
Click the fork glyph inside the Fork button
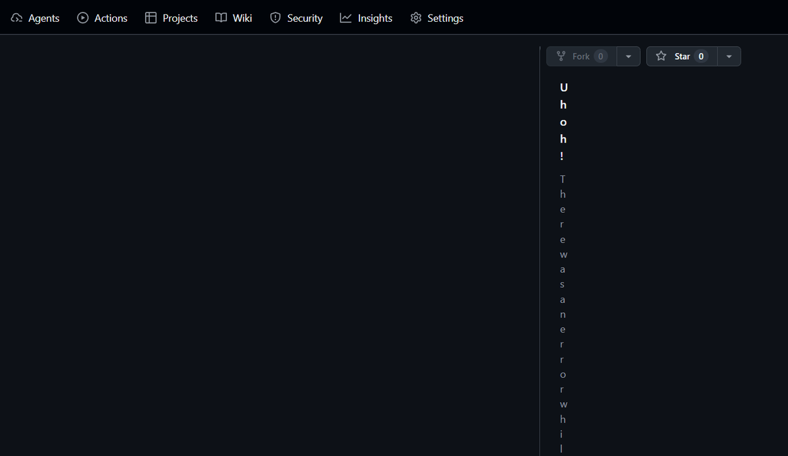pyautogui.click(x=561, y=56)
